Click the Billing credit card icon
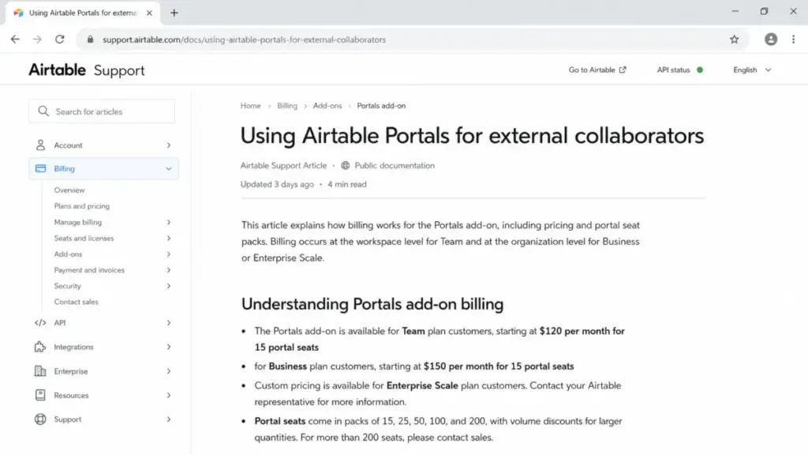The image size is (808, 455). [x=40, y=168]
